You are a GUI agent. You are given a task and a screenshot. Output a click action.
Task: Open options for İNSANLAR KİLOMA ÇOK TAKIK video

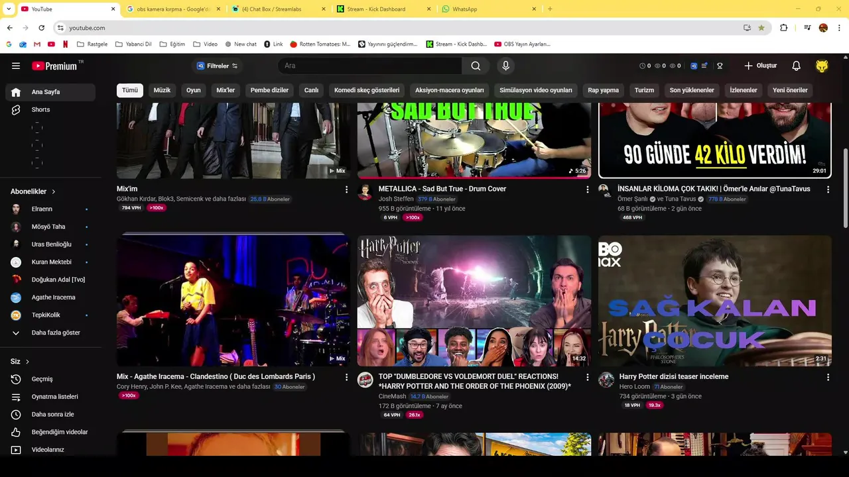pyautogui.click(x=828, y=189)
